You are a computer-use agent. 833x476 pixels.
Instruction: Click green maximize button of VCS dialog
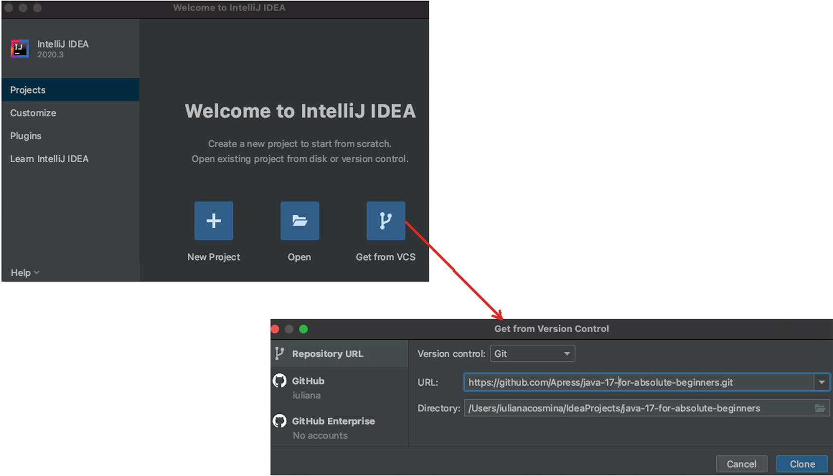pyautogui.click(x=303, y=329)
